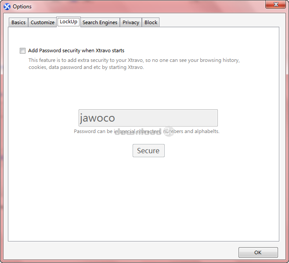Click the 'This feature is to add extra security' description
The width and height of the screenshot is (289, 263).
click(134, 64)
